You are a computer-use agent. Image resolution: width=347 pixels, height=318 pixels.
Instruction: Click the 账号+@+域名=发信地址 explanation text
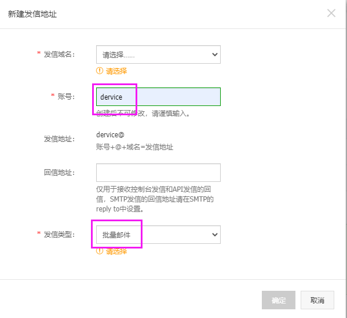(134, 147)
